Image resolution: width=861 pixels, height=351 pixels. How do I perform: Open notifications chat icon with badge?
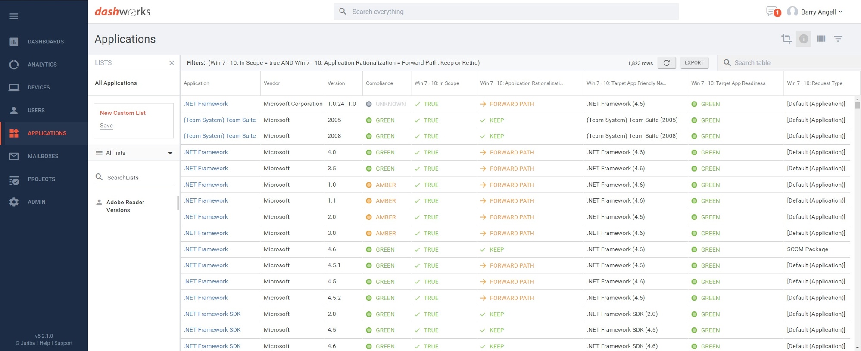[773, 12]
